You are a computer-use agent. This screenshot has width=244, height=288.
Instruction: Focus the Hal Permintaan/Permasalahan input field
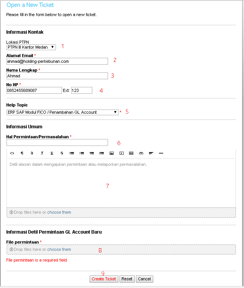point(57,142)
